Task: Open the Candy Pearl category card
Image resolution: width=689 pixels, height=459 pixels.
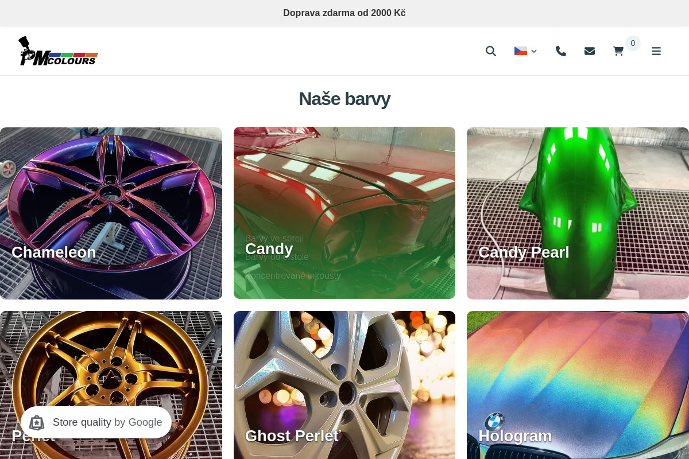Action: coord(578,213)
